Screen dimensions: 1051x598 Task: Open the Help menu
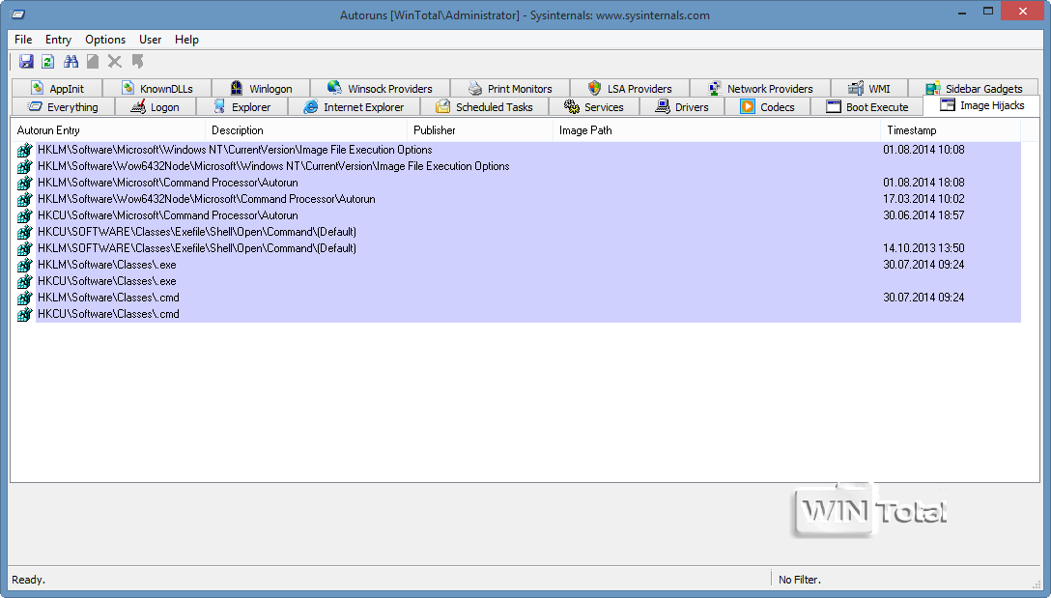[187, 40]
